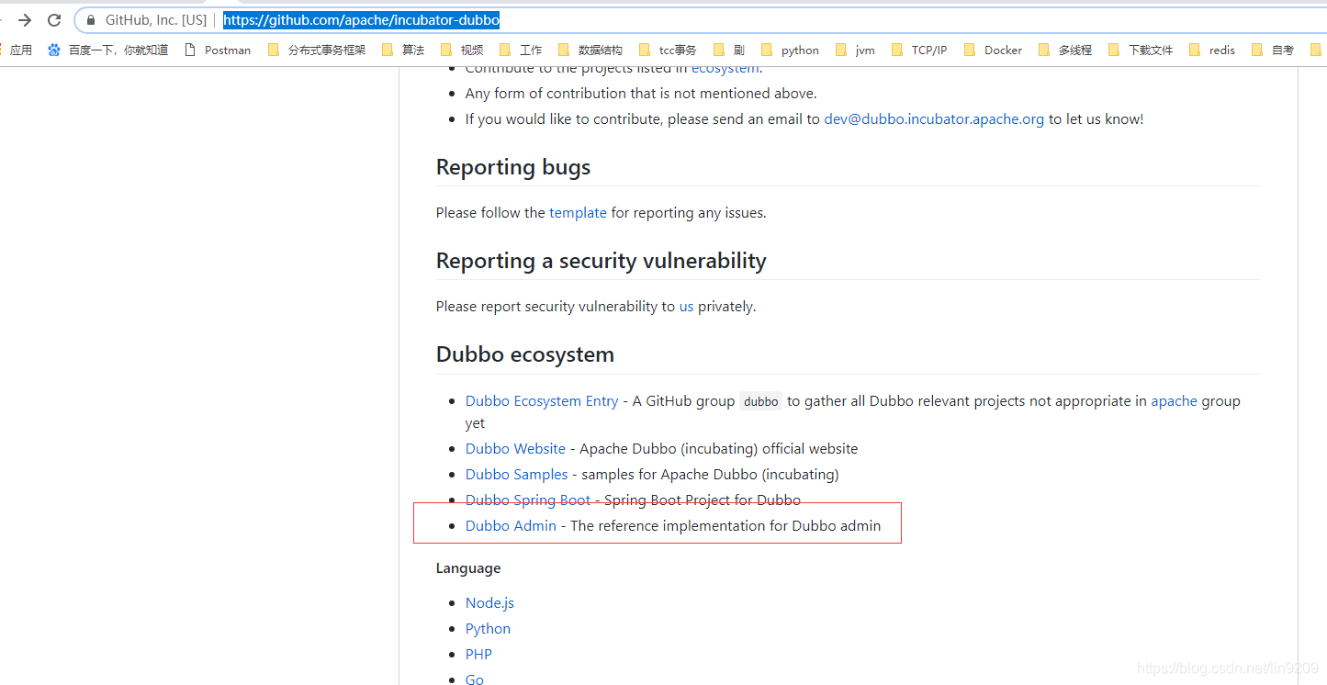This screenshot has width=1327, height=685.
Task: Open the Postman bookmark
Action: pyautogui.click(x=218, y=51)
